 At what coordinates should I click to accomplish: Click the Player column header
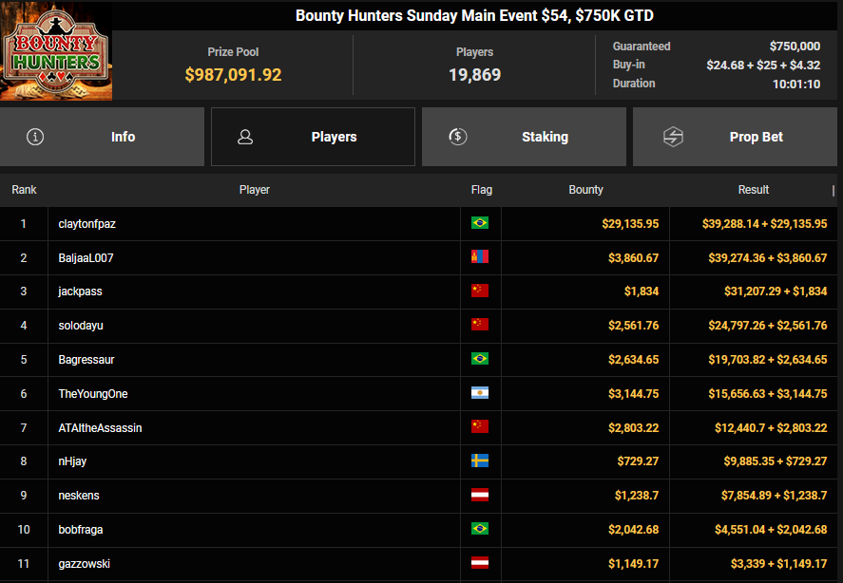[255, 190]
